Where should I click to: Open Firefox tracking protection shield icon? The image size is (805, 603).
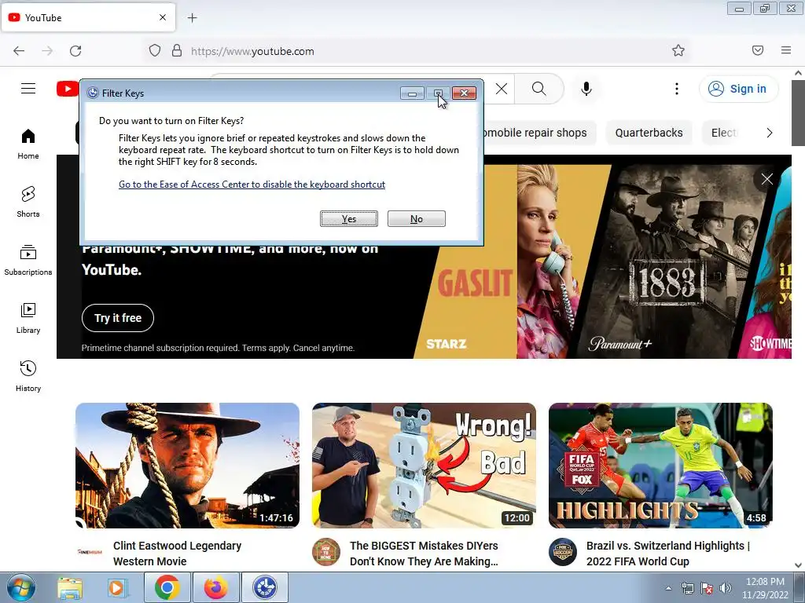coord(155,51)
